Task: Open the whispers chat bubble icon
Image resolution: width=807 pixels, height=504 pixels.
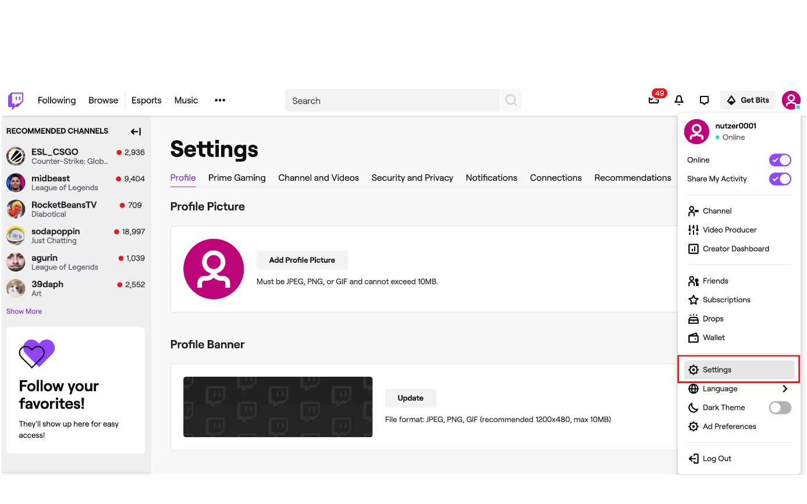Action: (705, 100)
